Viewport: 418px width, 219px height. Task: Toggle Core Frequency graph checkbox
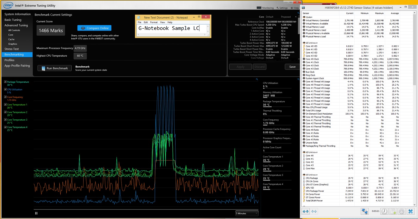[x=5, y=97]
